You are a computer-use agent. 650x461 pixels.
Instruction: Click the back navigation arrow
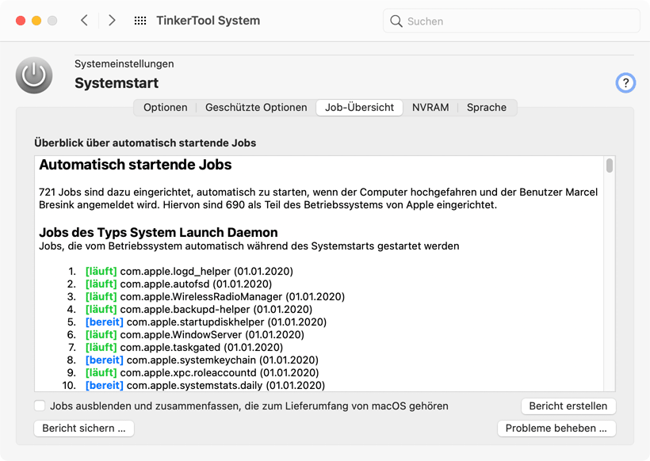coord(84,21)
